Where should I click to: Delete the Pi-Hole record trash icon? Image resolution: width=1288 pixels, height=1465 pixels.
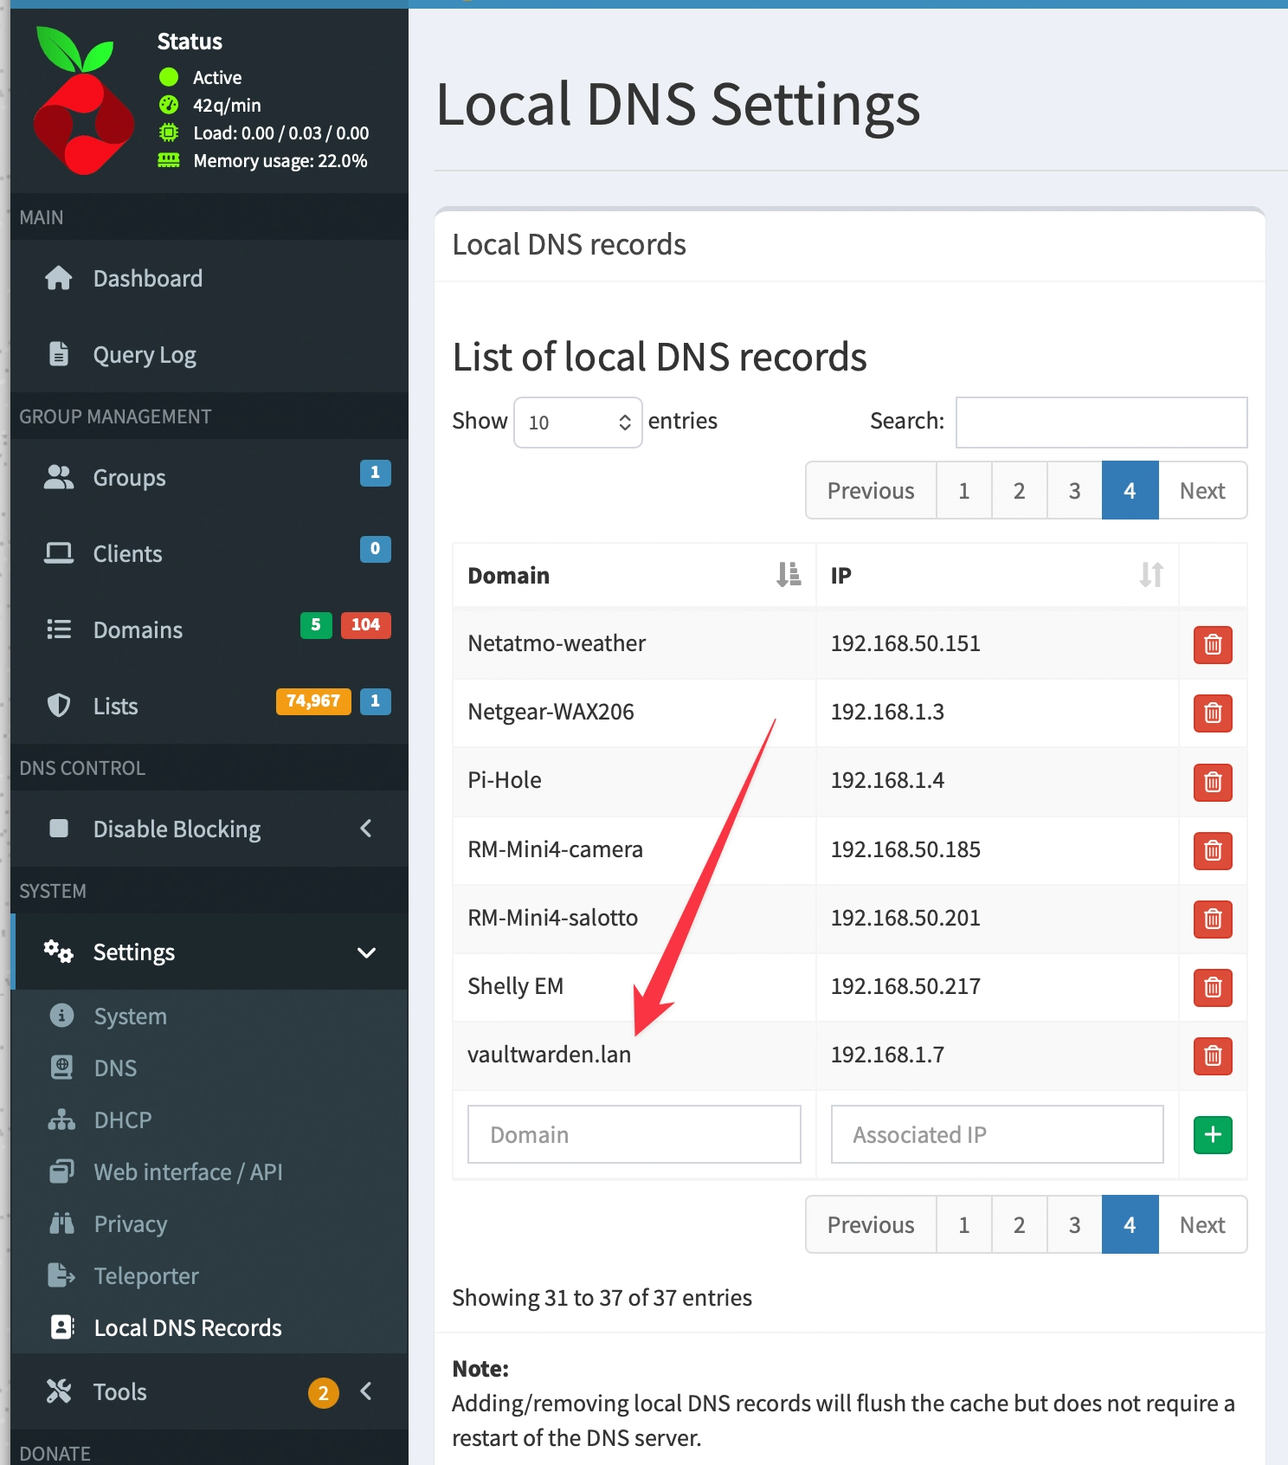tap(1213, 782)
